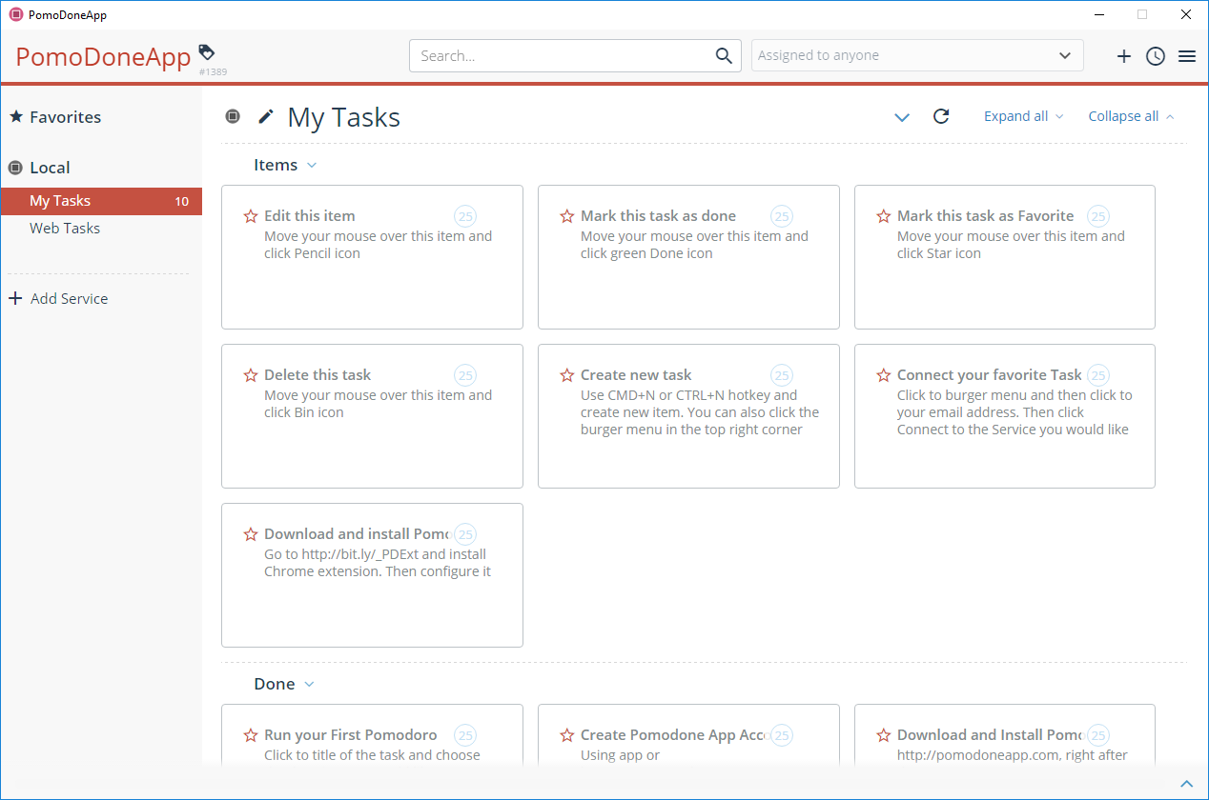Click the 25 badge on Run your First Pomodoro
Image resolution: width=1209 pixels, height=800 pixels.
(465, 735)
